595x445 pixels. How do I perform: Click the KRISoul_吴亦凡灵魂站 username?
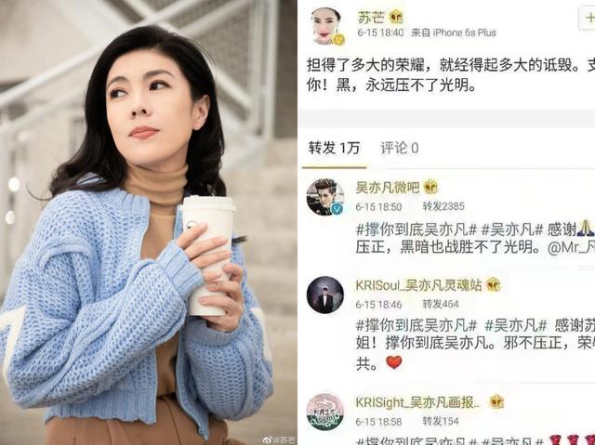pos(418,285)
